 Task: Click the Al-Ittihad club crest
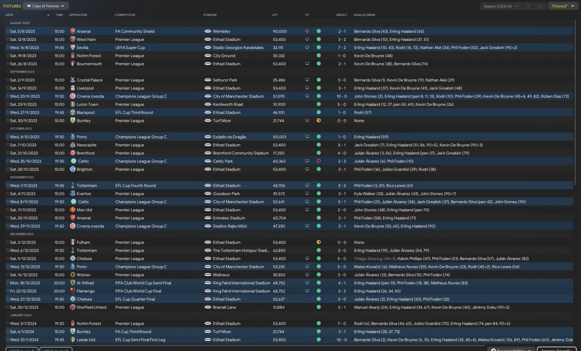coord(73,283)
